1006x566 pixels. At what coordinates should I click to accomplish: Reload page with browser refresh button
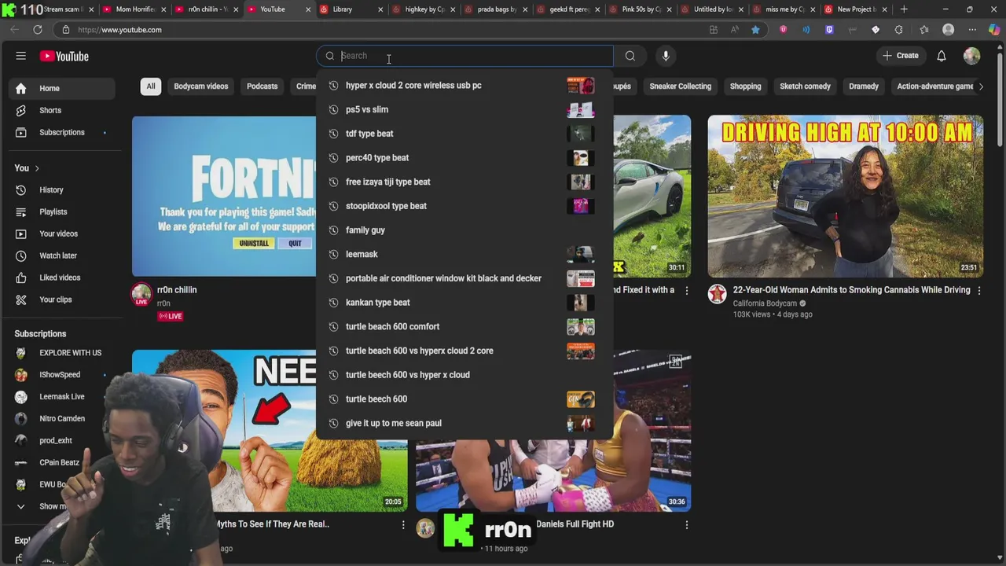click(x=38, y=30)
